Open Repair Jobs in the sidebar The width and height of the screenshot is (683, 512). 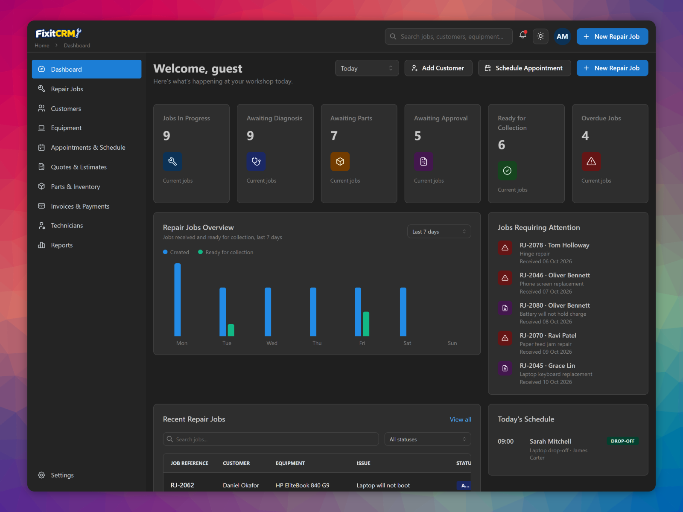pyautogui.click(x=87, y=89)
